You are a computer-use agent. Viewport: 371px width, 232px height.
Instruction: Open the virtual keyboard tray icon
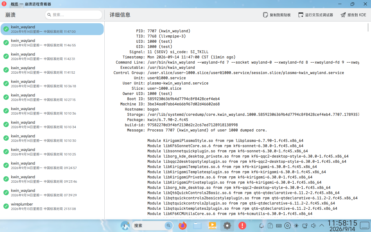pos(279,226)
